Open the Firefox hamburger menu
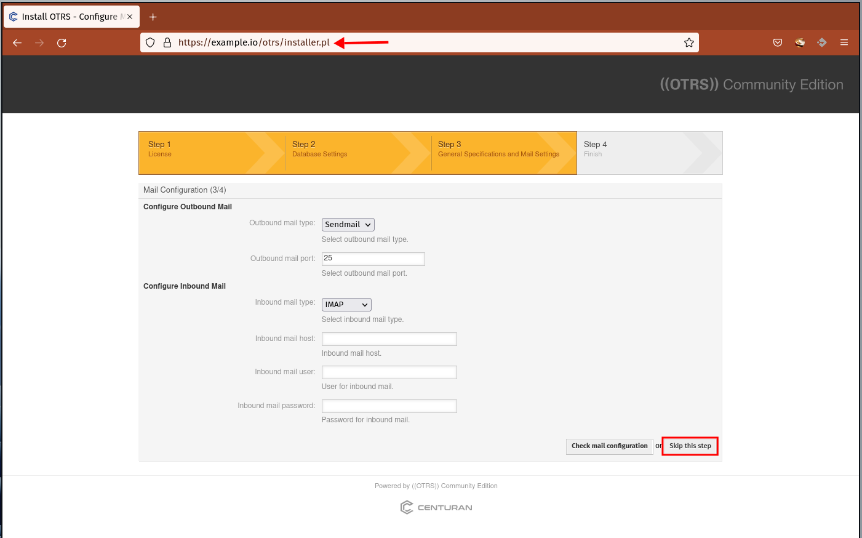862x538 pixels. click(x=844, y=42)
